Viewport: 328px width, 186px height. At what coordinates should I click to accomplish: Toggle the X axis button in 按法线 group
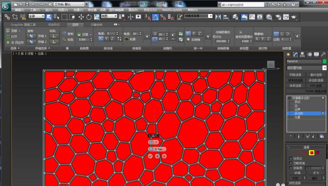point(101,39)
